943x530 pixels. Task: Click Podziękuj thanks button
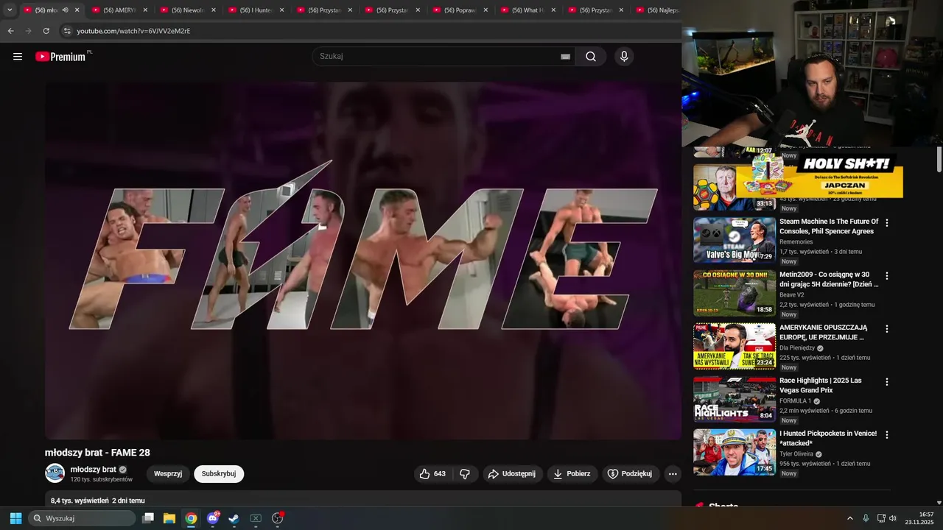click(x=630, y=474)
